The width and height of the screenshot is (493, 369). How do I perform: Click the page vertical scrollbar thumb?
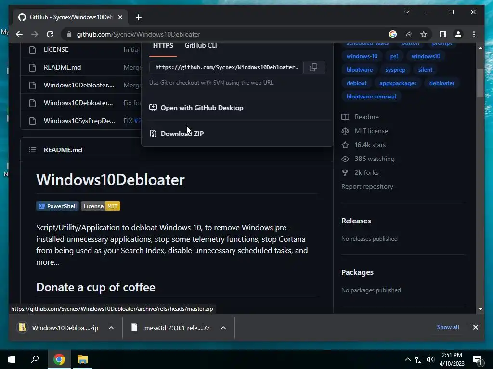480,83
